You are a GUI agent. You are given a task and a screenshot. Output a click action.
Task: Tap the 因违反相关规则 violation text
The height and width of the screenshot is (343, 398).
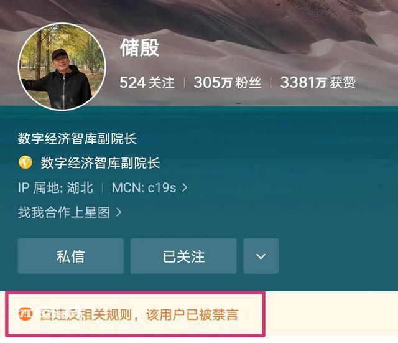click(86, 314)
